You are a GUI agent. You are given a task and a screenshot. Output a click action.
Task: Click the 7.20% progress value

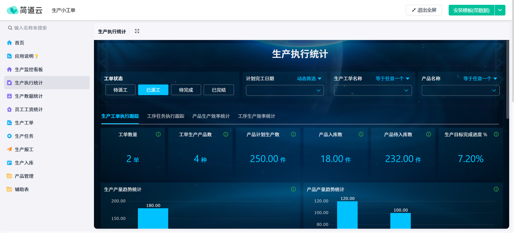(x=471, y=159)
